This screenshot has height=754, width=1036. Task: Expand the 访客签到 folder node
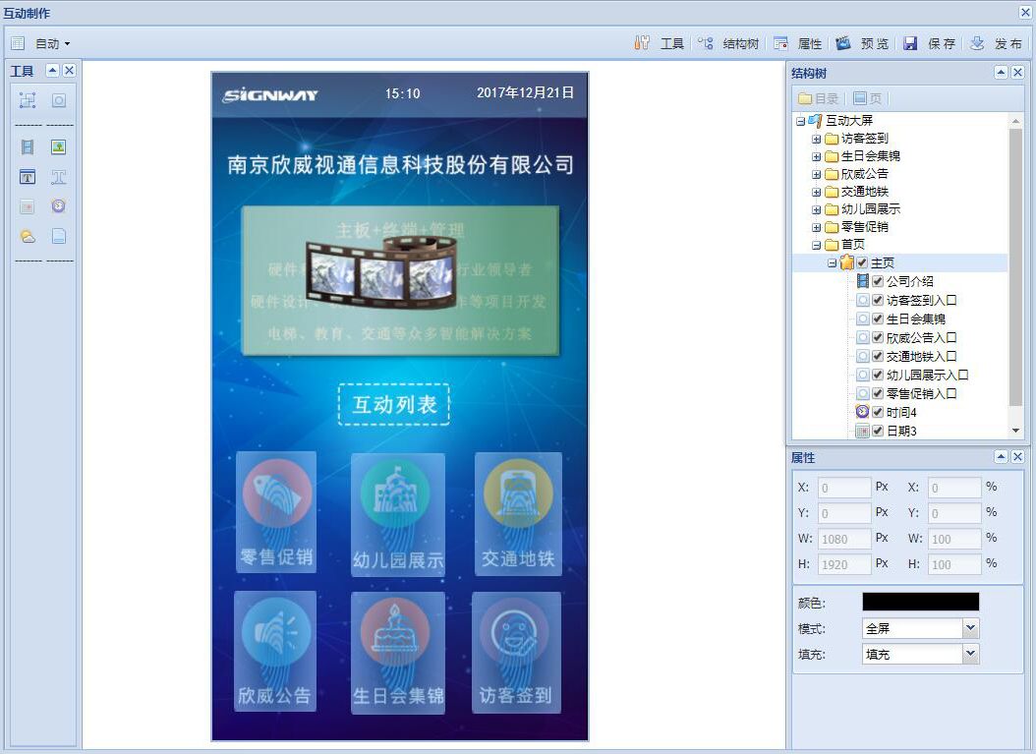[816, 139]
